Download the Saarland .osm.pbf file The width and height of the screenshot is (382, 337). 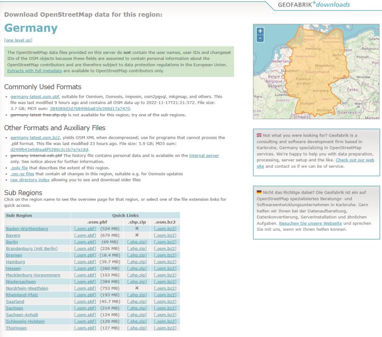pyautogui.click(x=85, y=301)
